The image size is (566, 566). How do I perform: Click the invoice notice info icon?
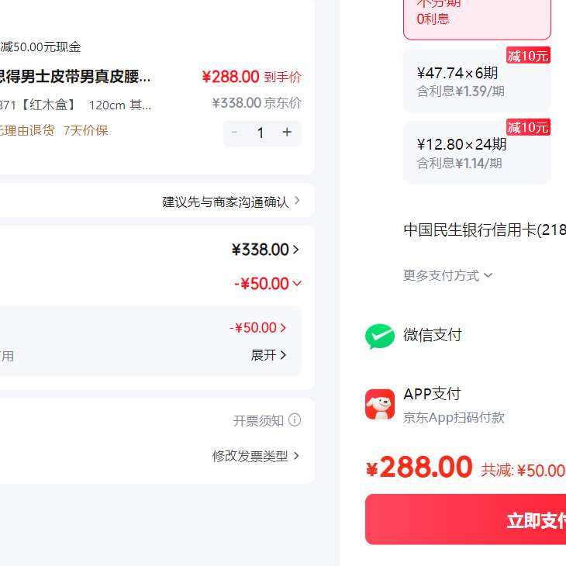coord(295,420)
